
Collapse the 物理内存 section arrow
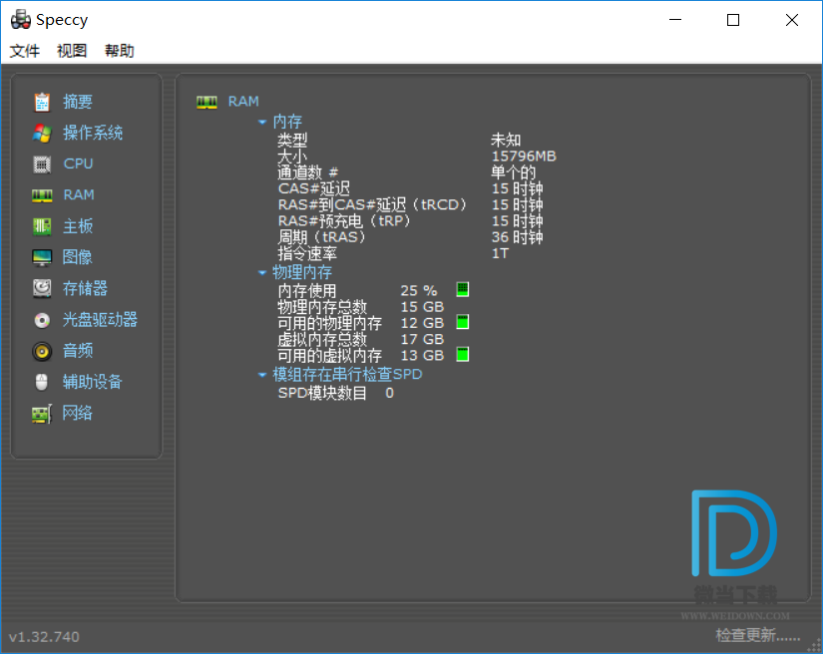pos(262,273)
